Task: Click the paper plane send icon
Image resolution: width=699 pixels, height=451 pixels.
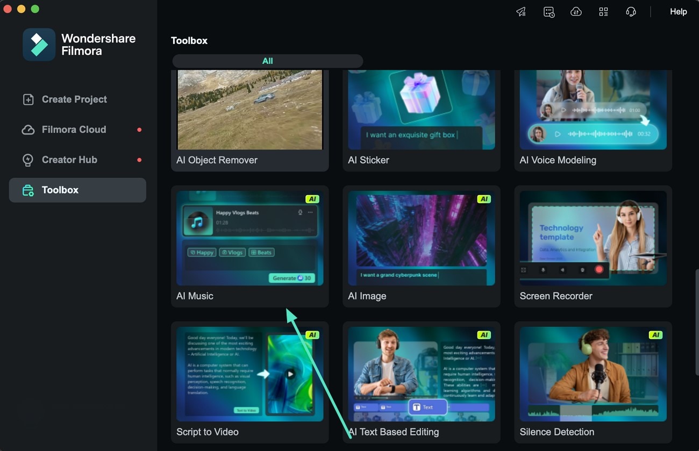Action: pos(521,12)
